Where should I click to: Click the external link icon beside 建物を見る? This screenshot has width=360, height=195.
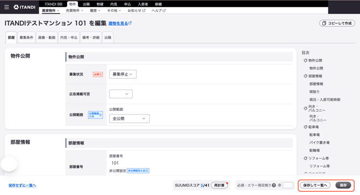[x=130, y=23]
